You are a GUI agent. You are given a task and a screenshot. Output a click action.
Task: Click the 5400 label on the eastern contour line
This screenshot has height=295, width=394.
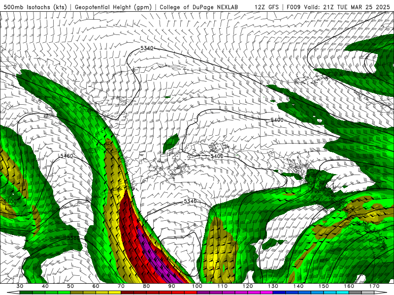click(x=277, y=120)
